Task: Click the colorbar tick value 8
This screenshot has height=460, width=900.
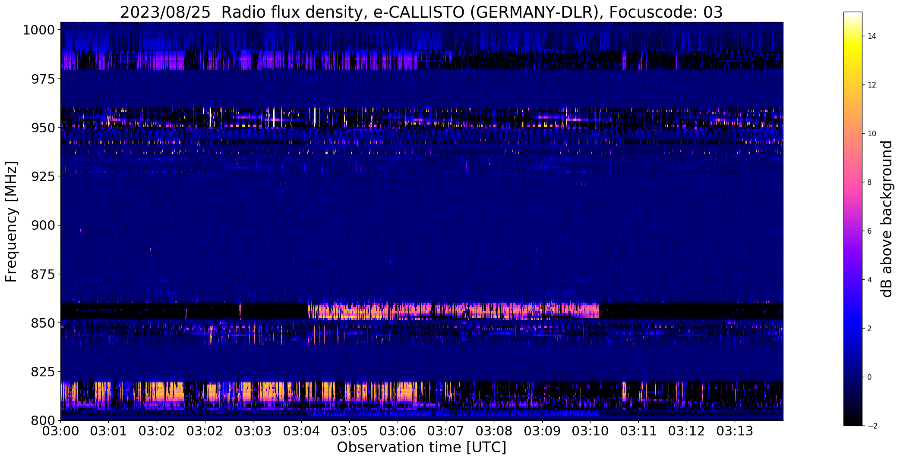Action: pyautogui.click(x=870, y=182)
